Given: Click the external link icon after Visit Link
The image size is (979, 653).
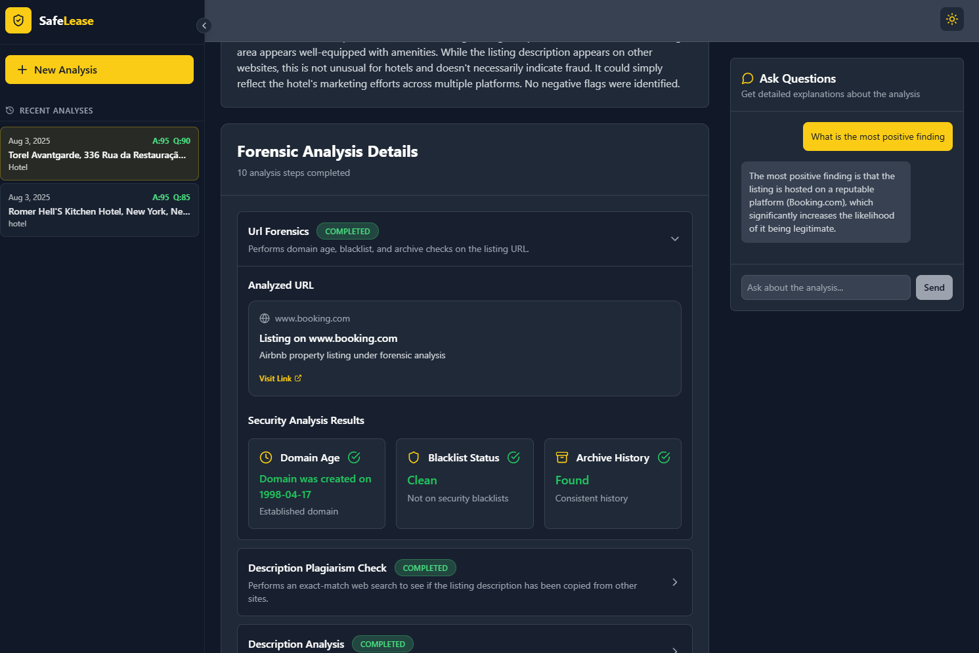Looking at the screenshot, I should [298, 378].
